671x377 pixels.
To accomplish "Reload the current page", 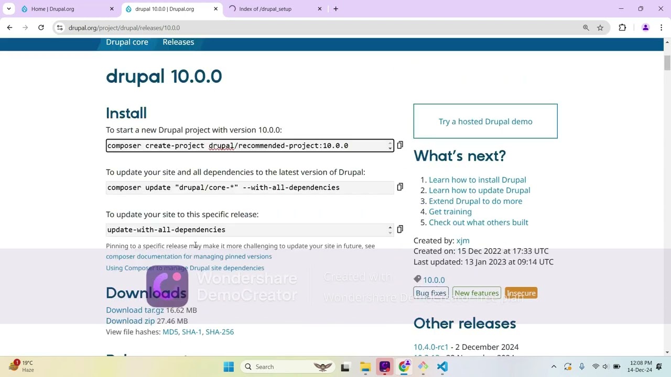I will (x=41, y=28).
